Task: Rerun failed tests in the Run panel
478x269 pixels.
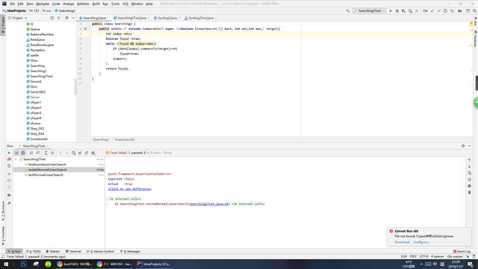Action: click(x=9, y=159)
